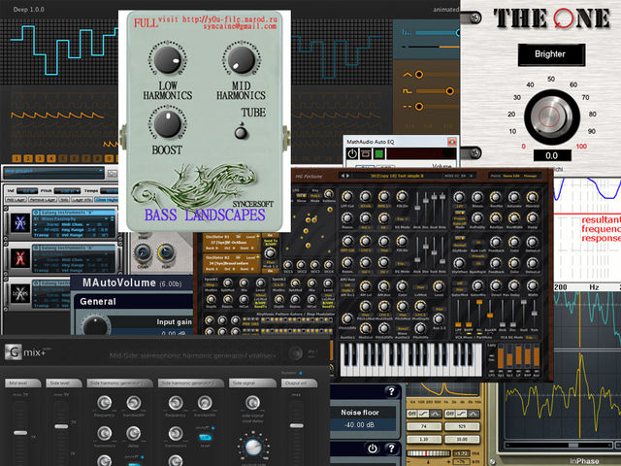
Task: Toggle the power icon below Noise floor
Action: (372, 449)
